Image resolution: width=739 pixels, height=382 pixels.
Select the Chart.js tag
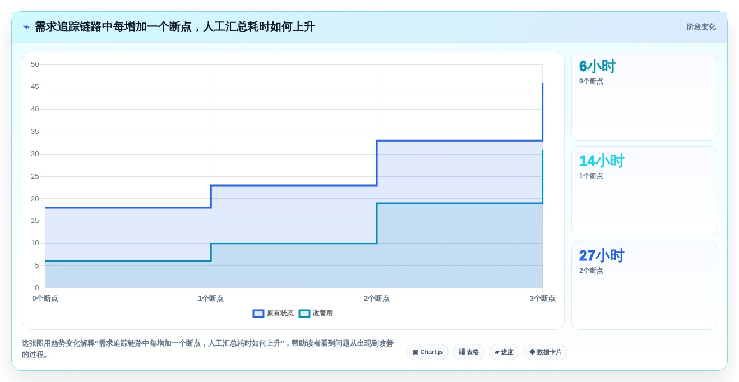(428, 352)
